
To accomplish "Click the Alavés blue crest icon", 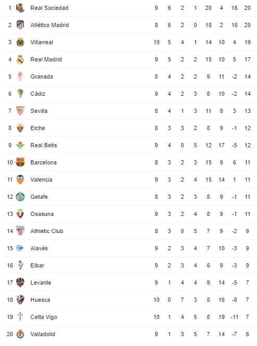I will click(20, 248).
